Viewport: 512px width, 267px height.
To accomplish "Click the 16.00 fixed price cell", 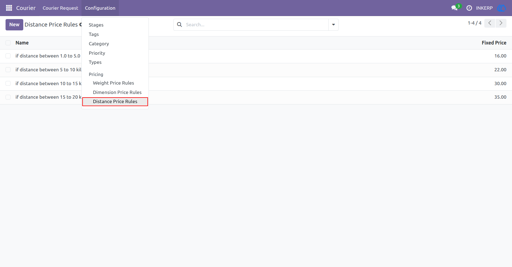I will [x=500, y=56].
